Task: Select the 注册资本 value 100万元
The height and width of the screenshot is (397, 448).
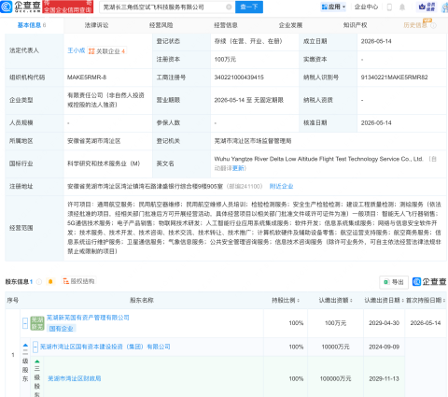Action: coord(225,59)
